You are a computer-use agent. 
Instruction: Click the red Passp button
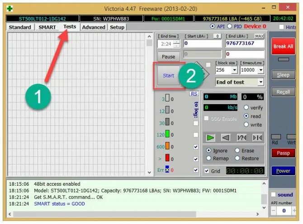[283, 153]
